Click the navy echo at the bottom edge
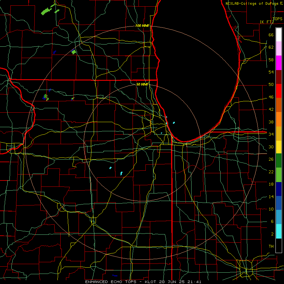284x284 pixels. pos(115,275)
